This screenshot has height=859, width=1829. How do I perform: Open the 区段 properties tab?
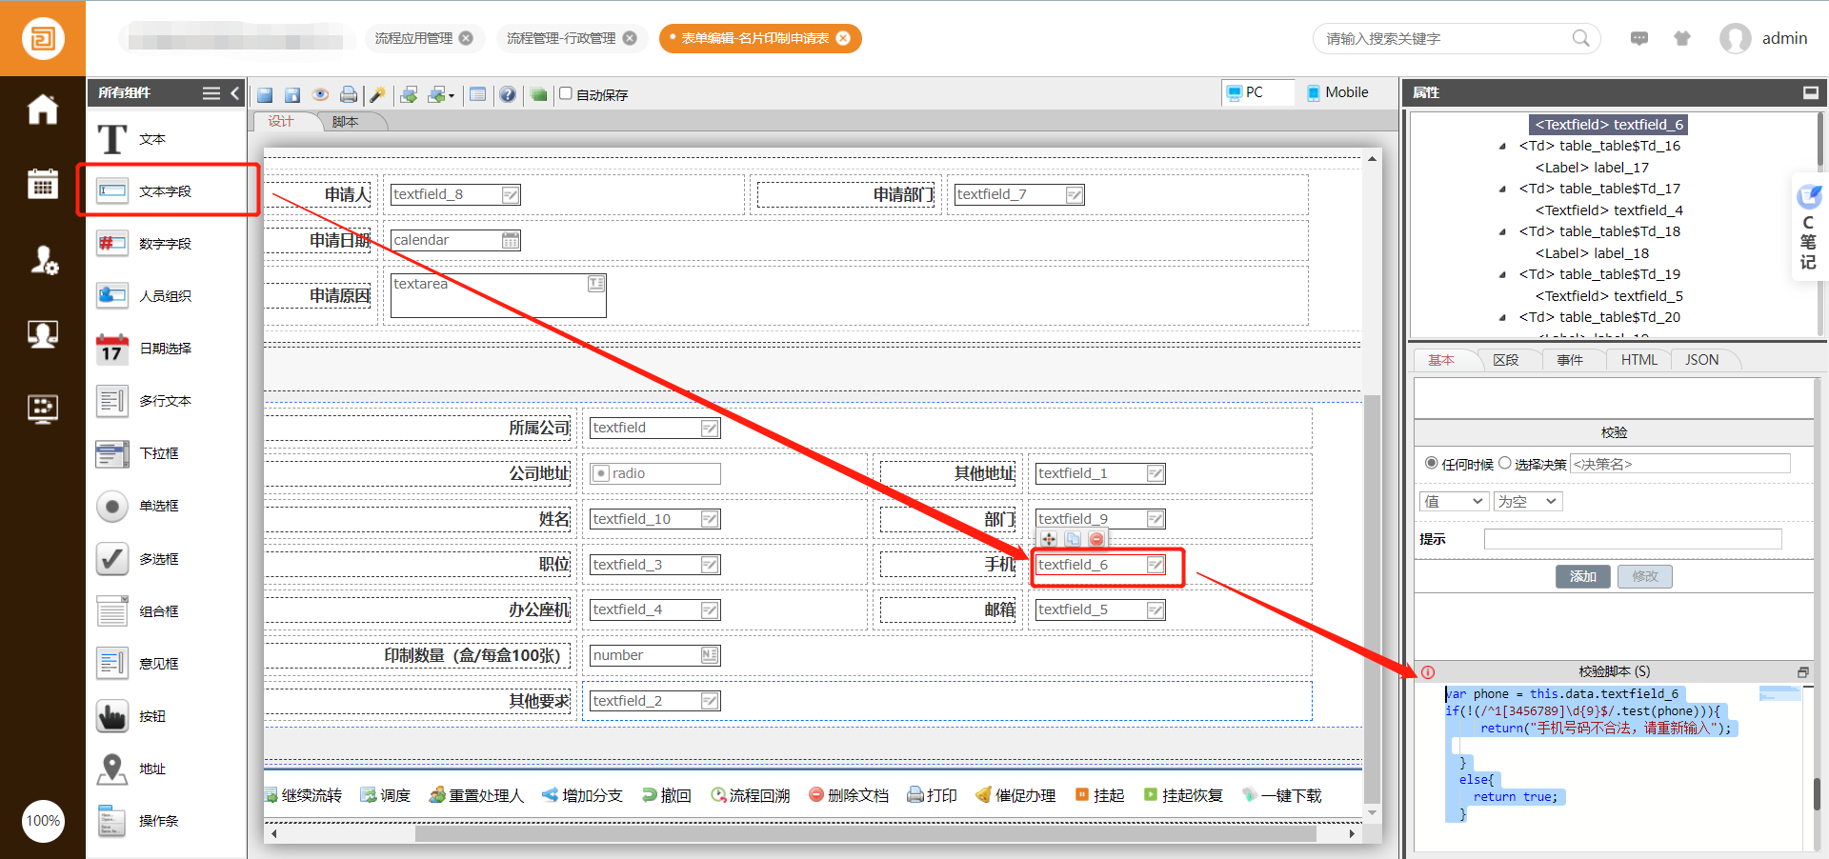(1506, 360)
